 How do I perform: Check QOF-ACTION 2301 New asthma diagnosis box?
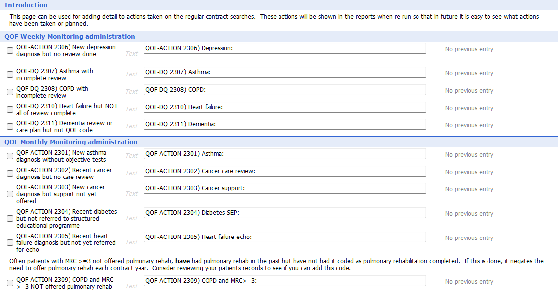(10, 156)
